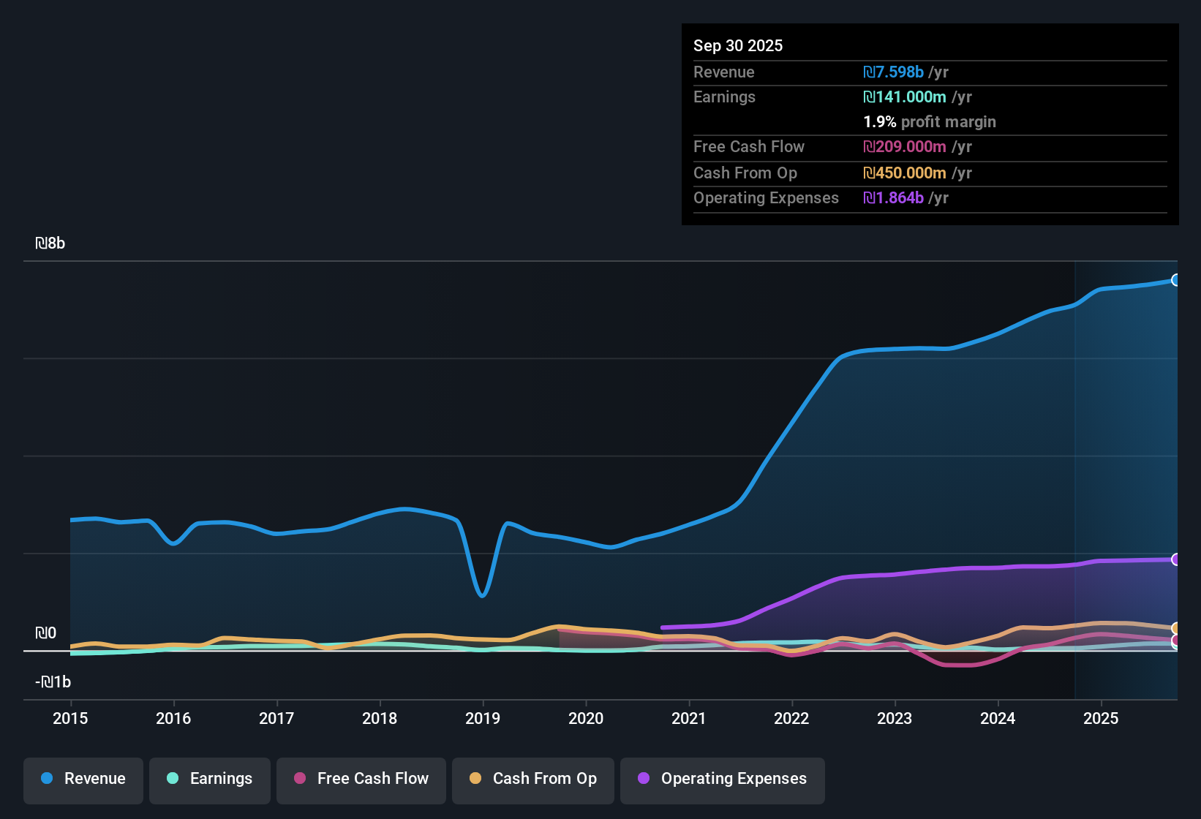This screenshot has width=1201, height=819.
Task: Click the Revenue endpoint marker on the chart
Action: coord(1176,280)
